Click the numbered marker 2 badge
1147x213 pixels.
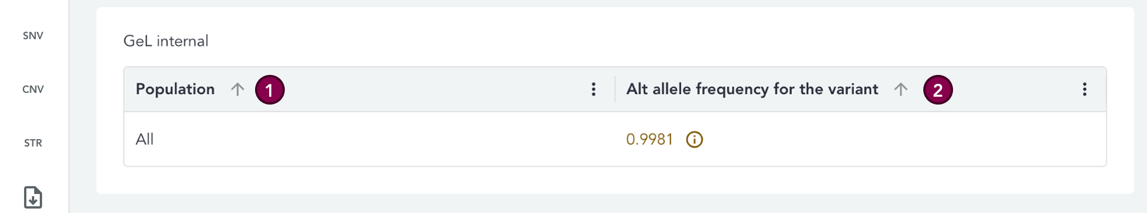coord(938,90)
